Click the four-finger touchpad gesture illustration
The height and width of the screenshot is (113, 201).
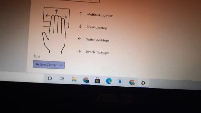[56, 30]
